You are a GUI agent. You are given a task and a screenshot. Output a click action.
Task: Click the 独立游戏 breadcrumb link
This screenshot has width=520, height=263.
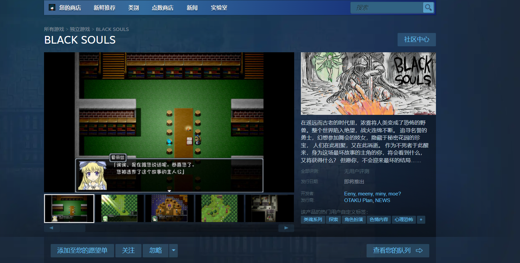click(x=80, y=29)
